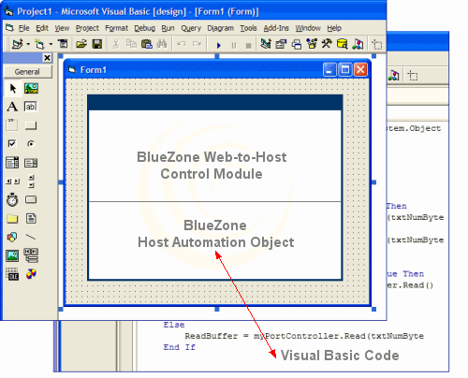Open the View menu
The height and width of the screenshot is (378, 468).
click(62, 28)
